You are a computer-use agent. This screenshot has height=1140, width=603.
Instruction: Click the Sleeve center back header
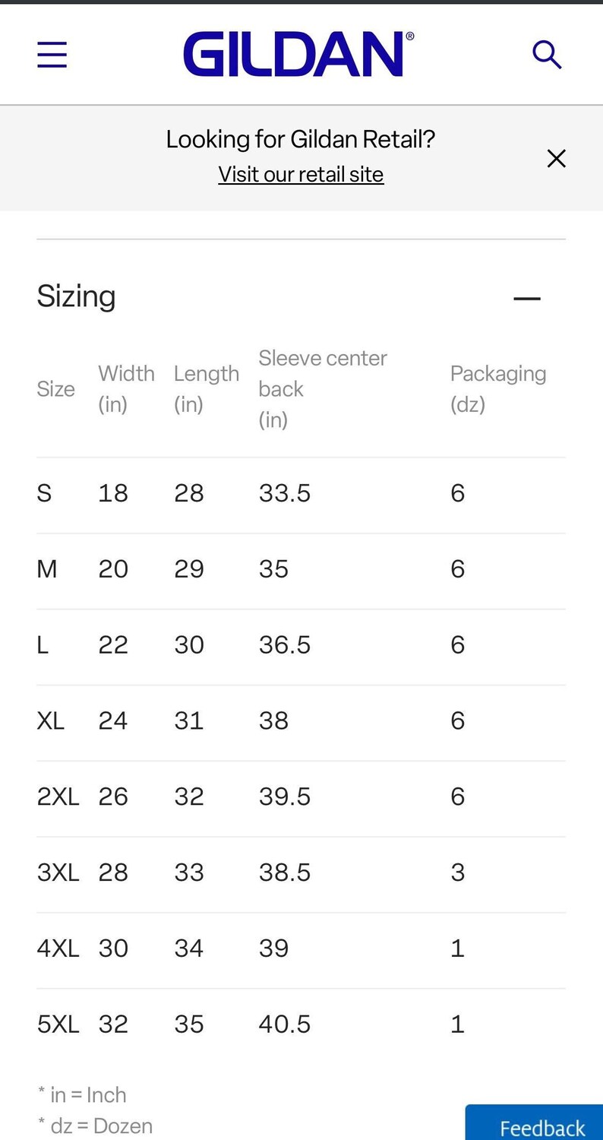click(323, 388)
